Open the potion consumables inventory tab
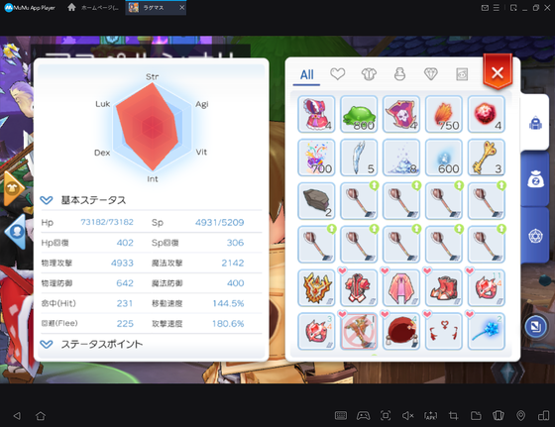 [399, 74]
